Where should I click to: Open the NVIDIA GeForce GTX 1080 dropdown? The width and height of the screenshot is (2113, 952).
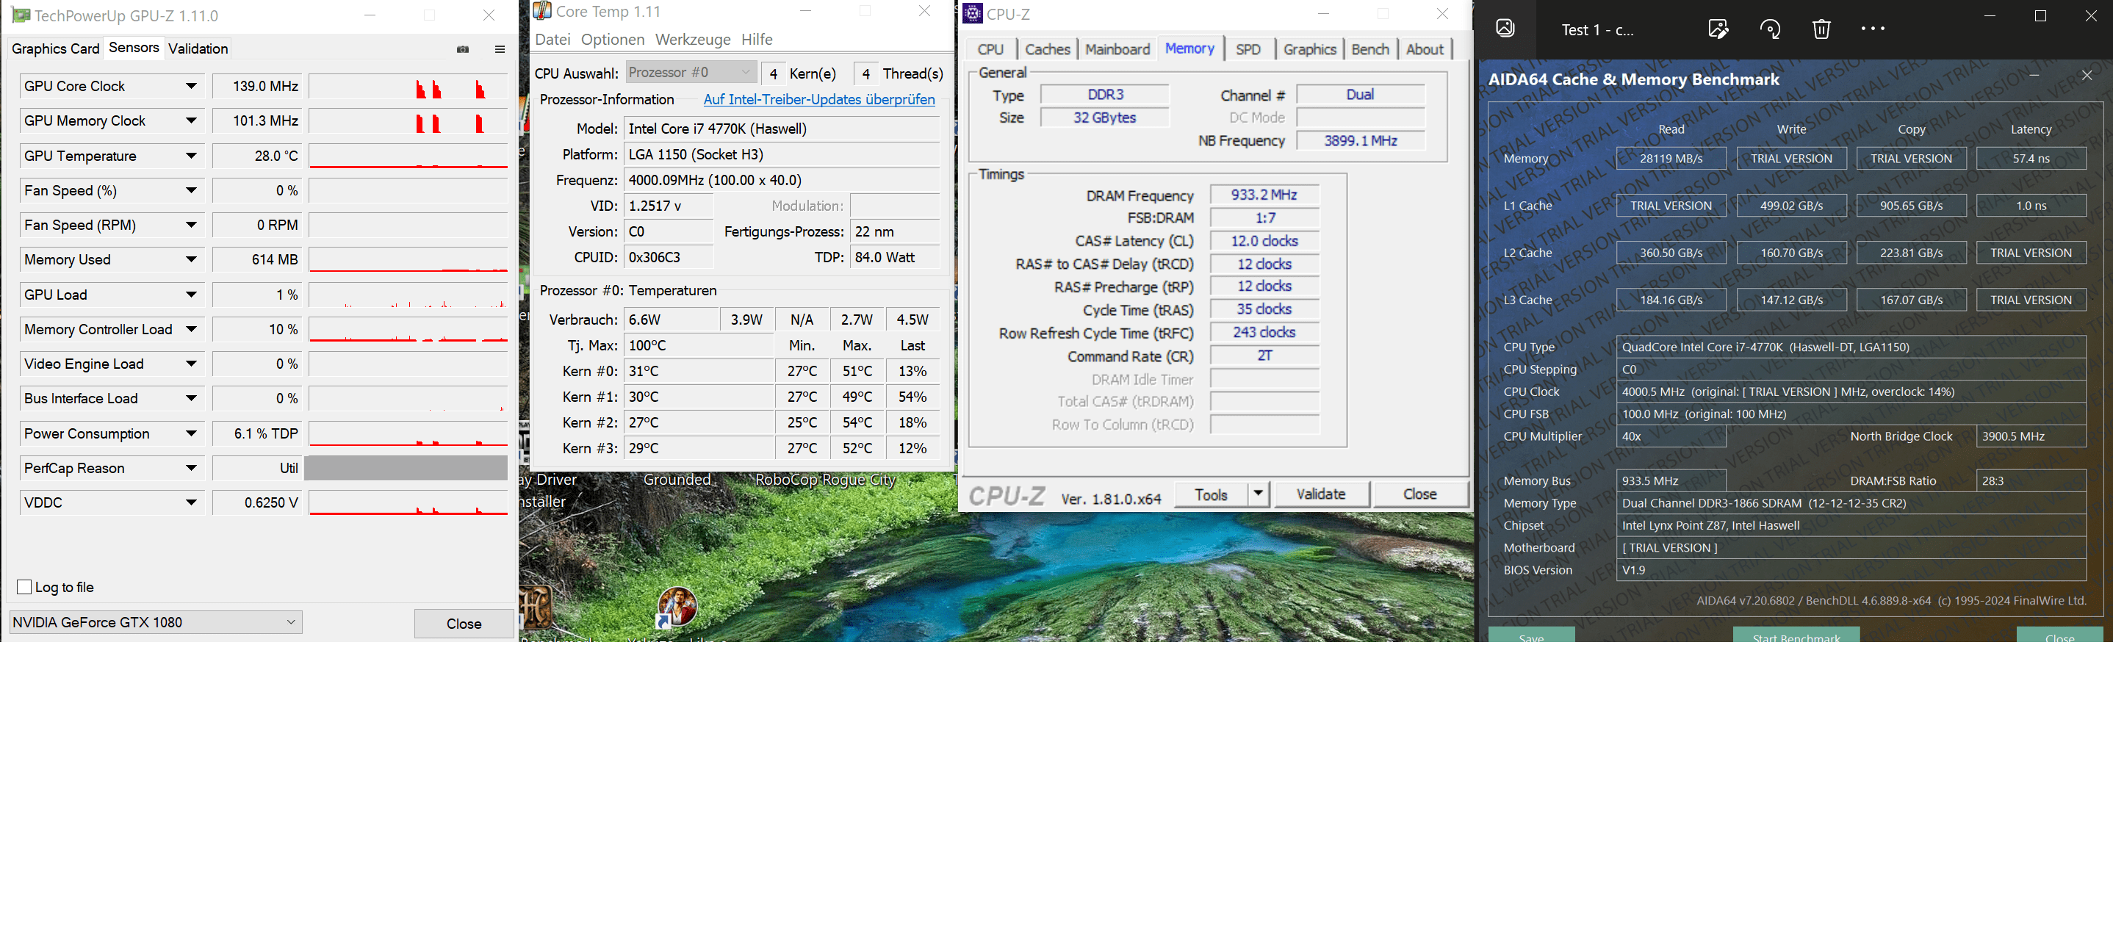click(x=155, y=622)
